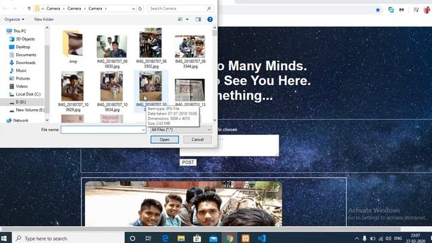Select This PC in navigation tree
This screenshot has width=432, height=243.
point(20,31)
